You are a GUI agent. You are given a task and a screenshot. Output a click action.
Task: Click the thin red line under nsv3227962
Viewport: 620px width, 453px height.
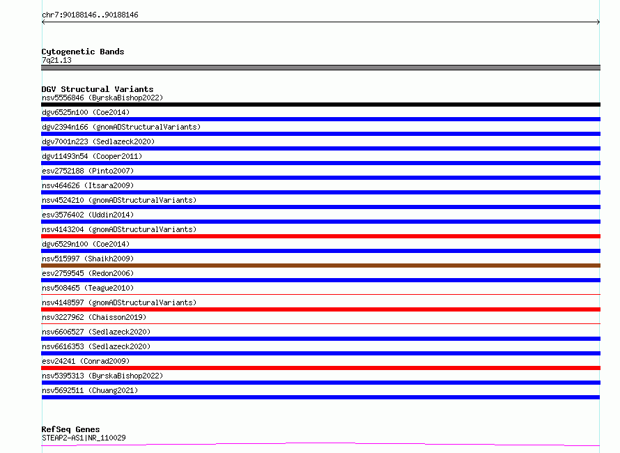(320, 323)
